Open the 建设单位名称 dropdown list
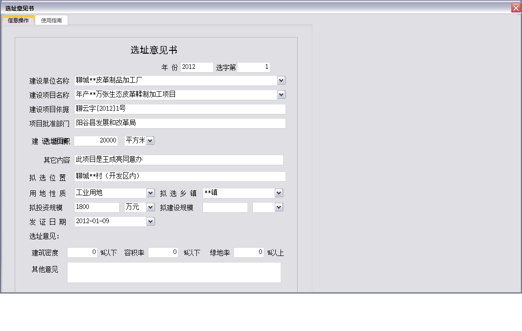 click(281, 80)
